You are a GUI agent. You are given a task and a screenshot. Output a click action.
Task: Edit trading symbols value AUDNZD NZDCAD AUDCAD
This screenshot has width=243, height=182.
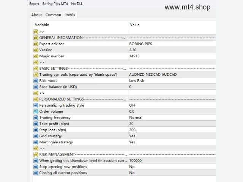[x=153, y=74]
